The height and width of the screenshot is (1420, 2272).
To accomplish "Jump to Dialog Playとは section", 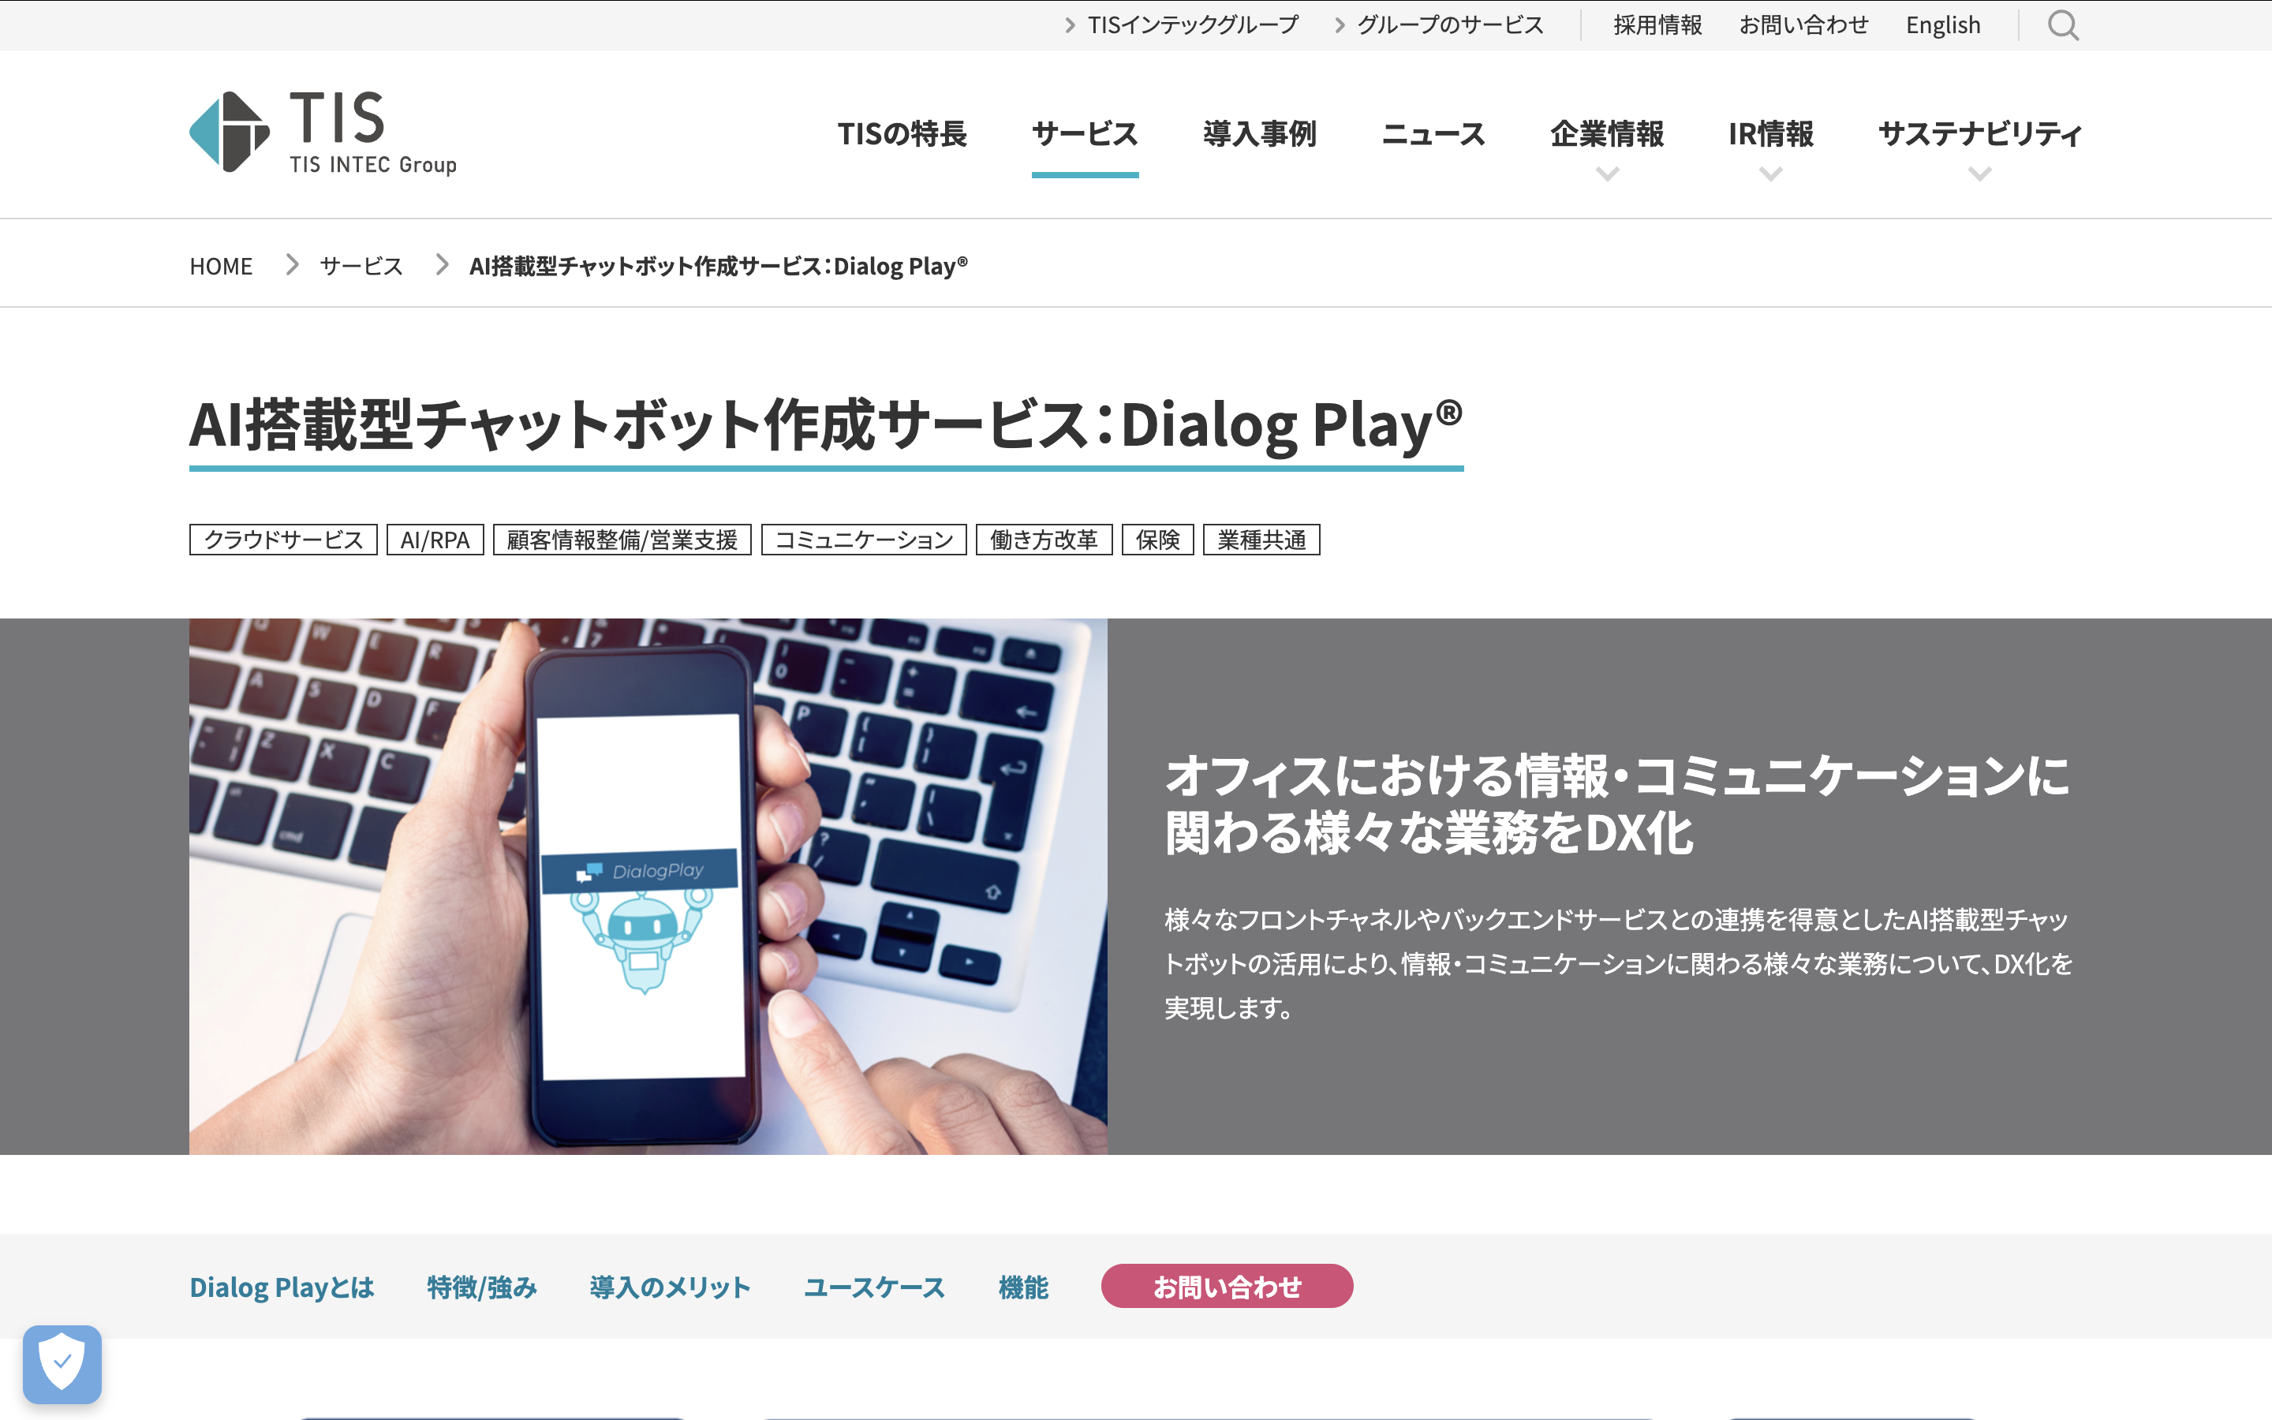I will point(282,1287).
